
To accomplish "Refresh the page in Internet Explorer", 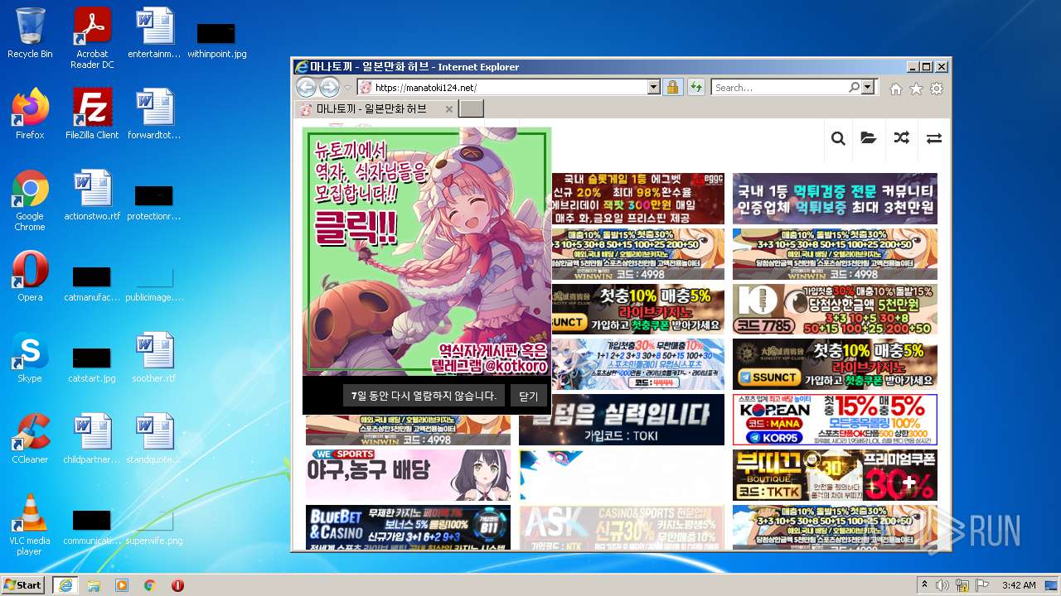I will 695,87.
